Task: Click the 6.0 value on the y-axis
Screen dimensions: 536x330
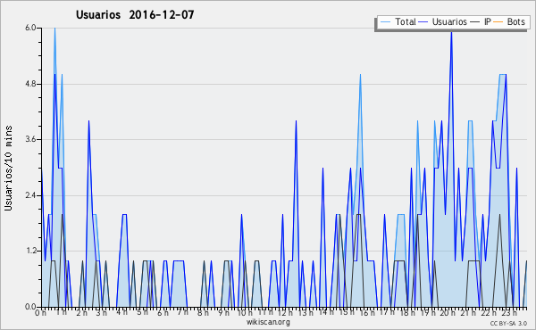Action: tap(30, 28)
